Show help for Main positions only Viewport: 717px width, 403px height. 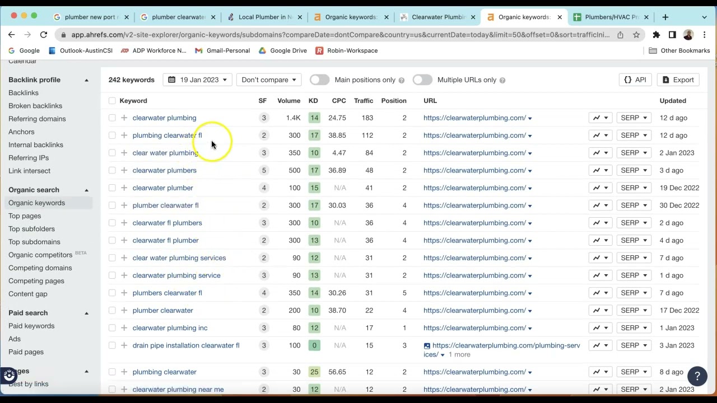pyautogui.click(x=401, y=80)
